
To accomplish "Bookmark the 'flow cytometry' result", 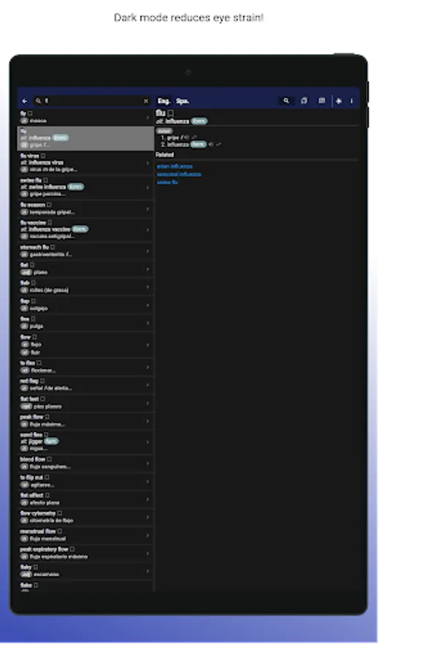I will pyautogui.click(x=60, y=513).
